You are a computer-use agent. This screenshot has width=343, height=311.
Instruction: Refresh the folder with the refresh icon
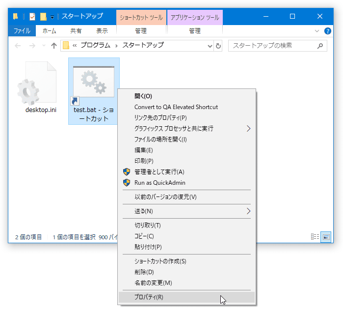(x=218, y=46)
